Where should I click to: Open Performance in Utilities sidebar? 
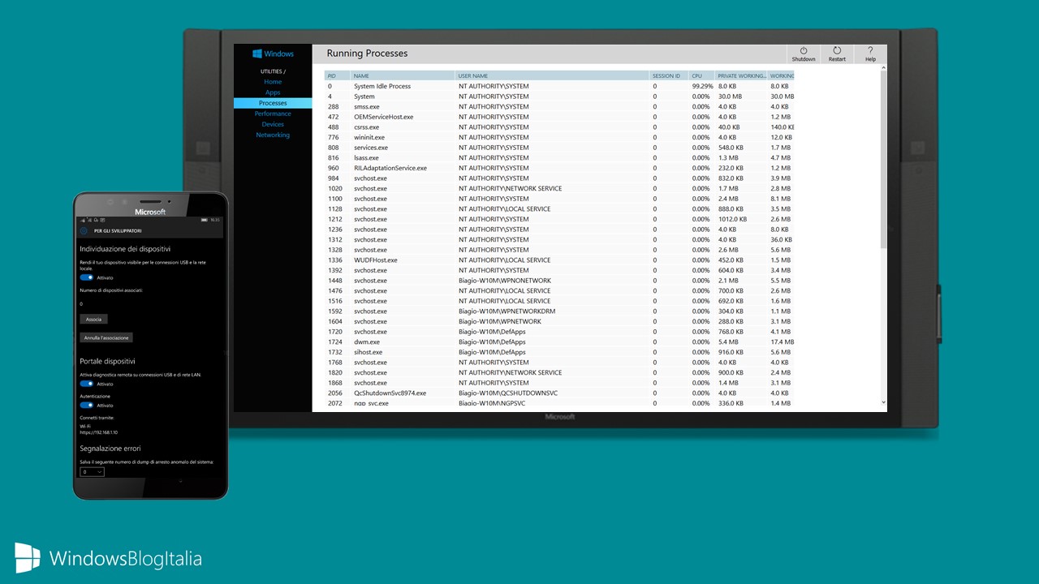point(273,114)
